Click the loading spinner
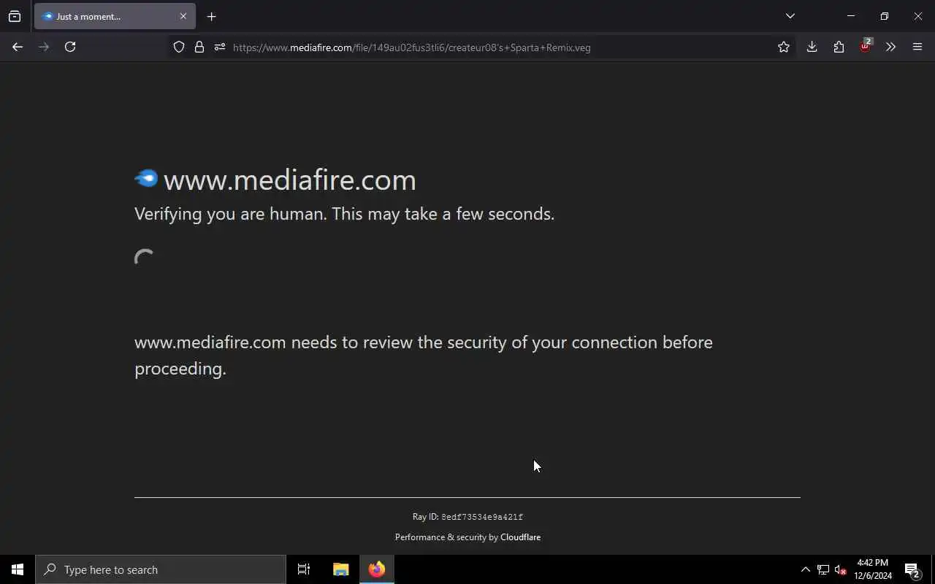This screenshot has width=935, height=584. [145, 259]
